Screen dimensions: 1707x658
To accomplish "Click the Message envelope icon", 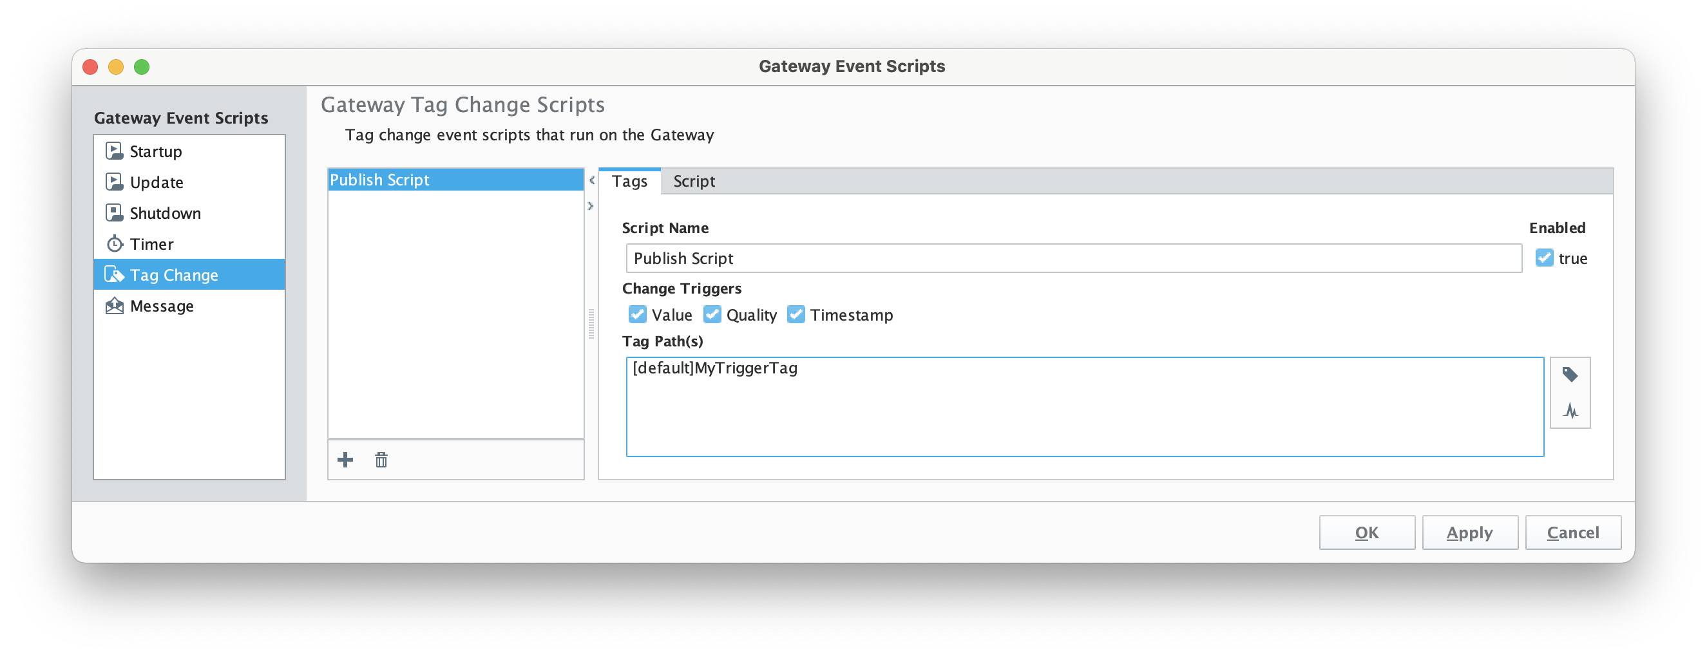I will click(114, 305).
